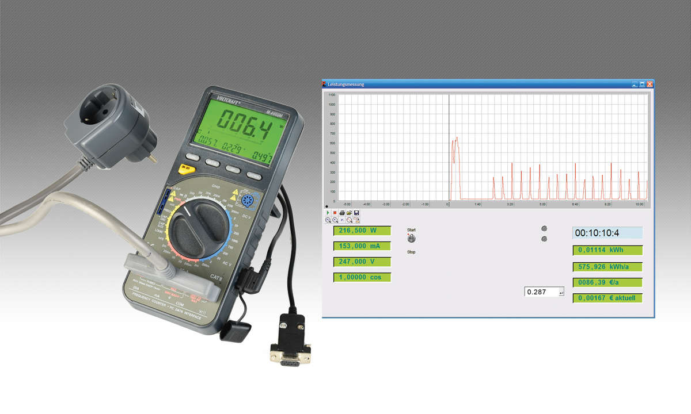Click the upper gray round indicator
Screen dimensions: 691x414
544,229
